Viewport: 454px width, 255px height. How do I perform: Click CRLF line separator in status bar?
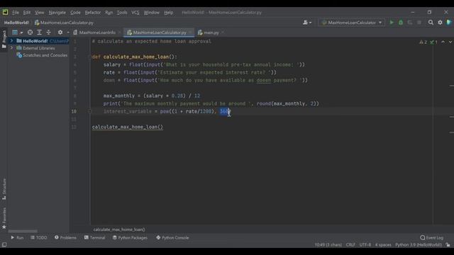[x=350, y=245]
